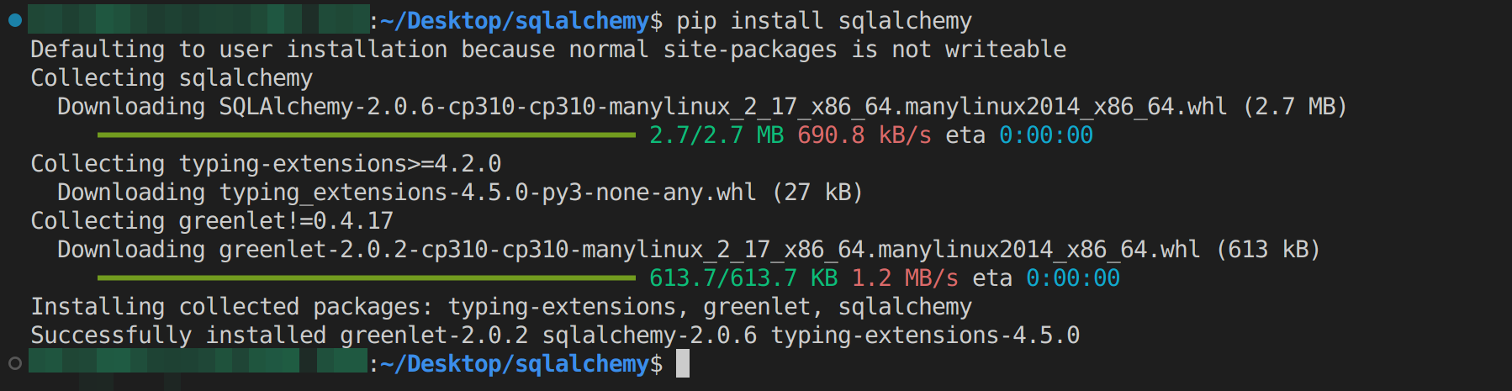Click the green '2.7/2.7 MB' size text

716,135
